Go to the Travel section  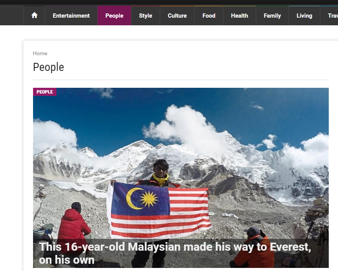(329, 15)
